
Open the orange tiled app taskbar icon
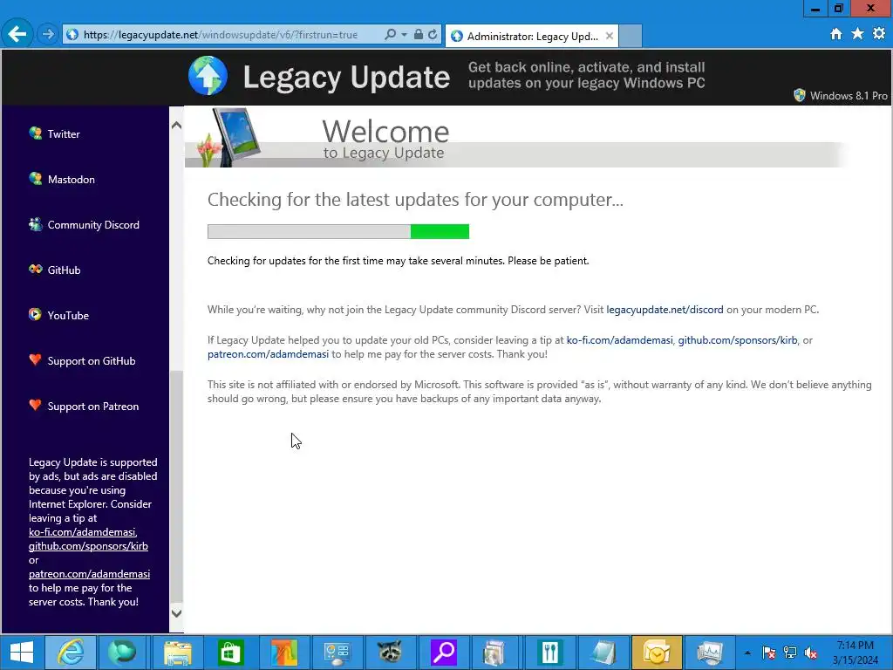(283, 653)
